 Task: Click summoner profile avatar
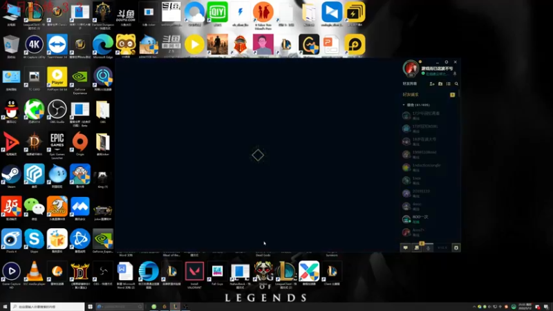(411, 68)
